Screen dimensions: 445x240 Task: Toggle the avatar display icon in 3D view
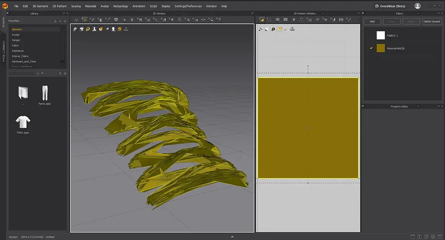tap(94, 29)
